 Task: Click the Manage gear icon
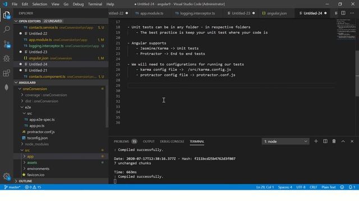pos(6,176)
